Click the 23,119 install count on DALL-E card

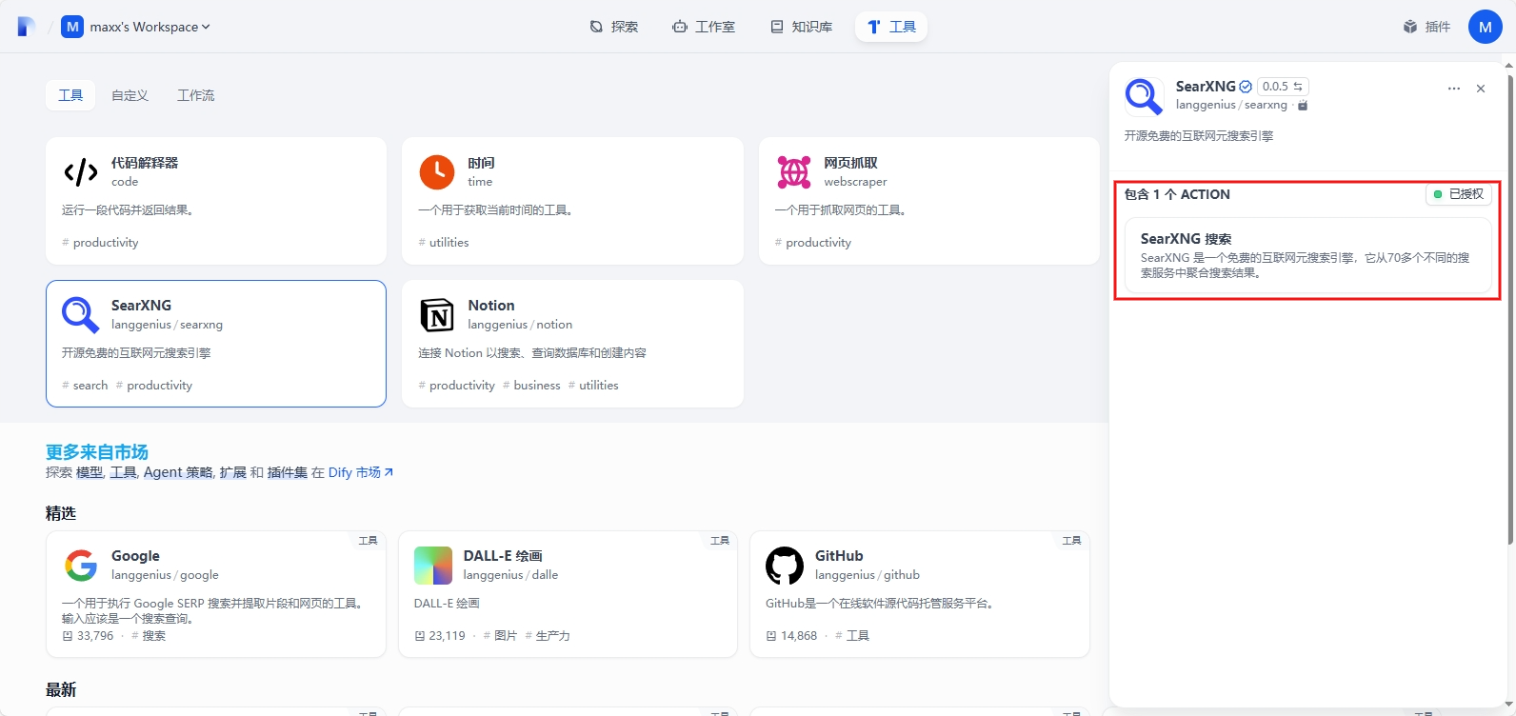(440, 636)
